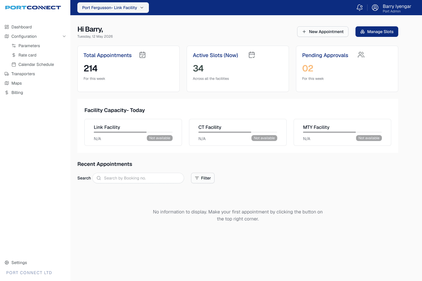This screenshot has width=422, height=281.
Task: Click the Calendar Schedule calendar icon
Action: click(14, 64)
